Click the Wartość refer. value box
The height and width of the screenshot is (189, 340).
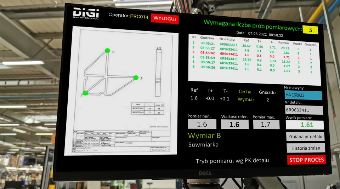coord(234,124)
